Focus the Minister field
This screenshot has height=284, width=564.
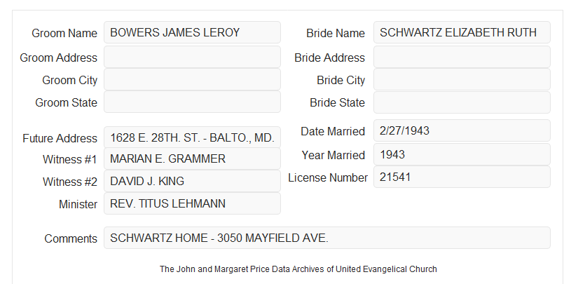[192, 203]
